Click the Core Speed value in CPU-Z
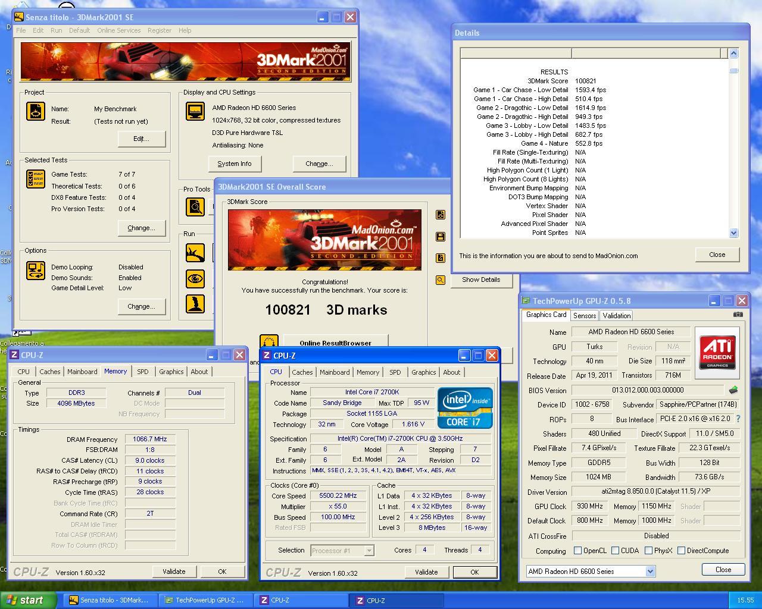Viewport: 762px width, 609px height. 338,495
